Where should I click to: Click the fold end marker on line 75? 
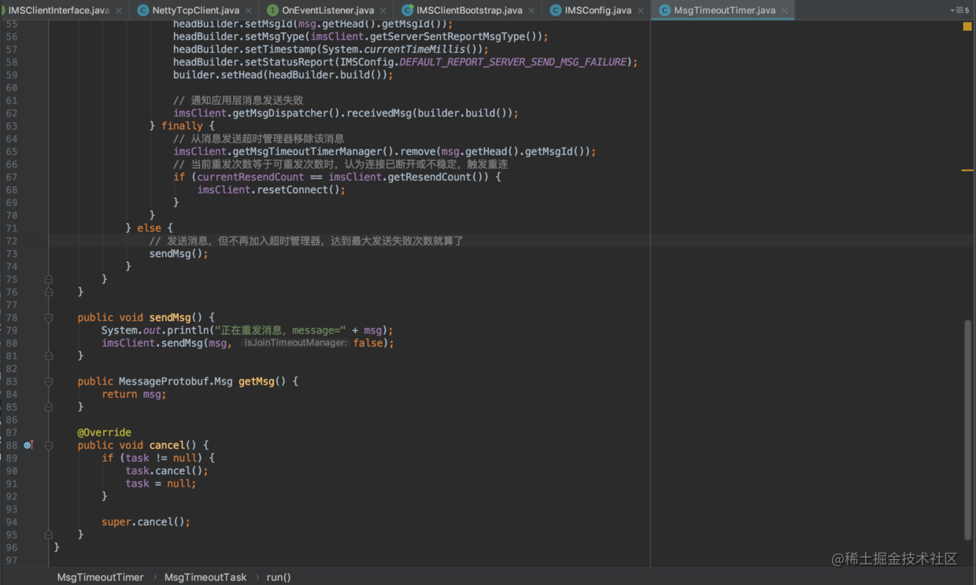point(49,279)
